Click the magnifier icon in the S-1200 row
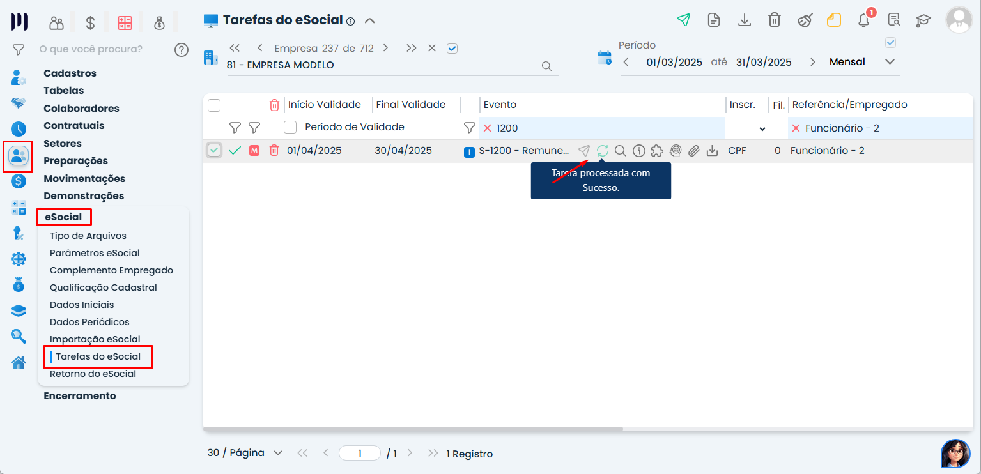Image resolution: width=981 pixels, height=474 pixels. (x=620, y=151)
